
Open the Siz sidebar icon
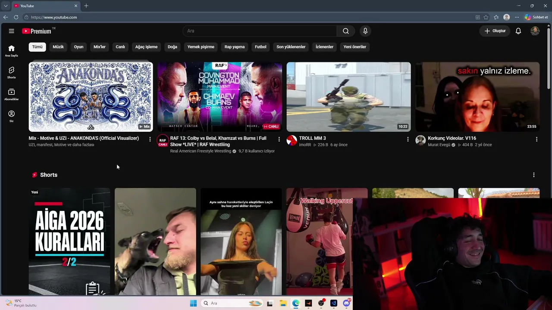(x=12, y=116)
